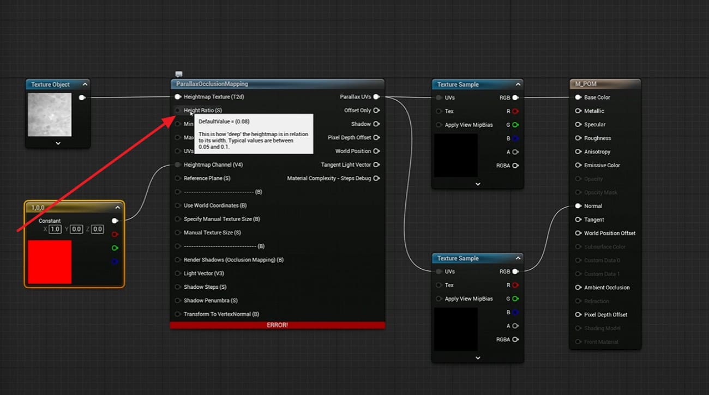The image size is (709, 395).
Task: Click the Render Shadows (Occlusion Mapping) pin
Action: coord(178,260)
